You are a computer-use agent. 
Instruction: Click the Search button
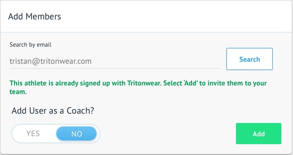click(250, 59)
